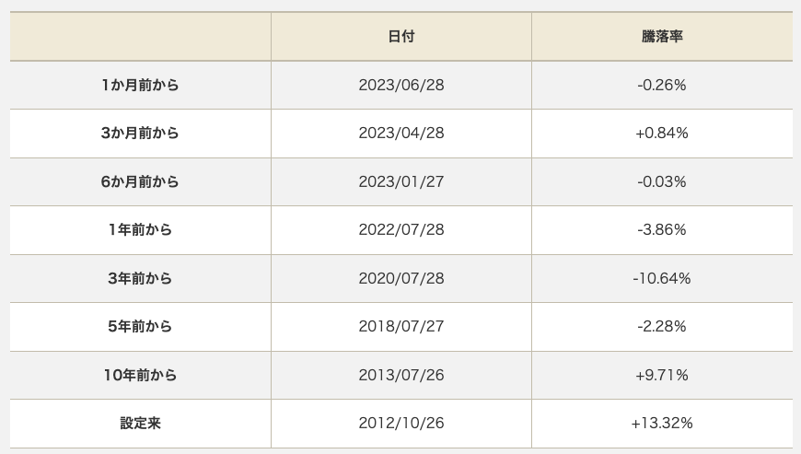Select the 1年前から row label

140,230
